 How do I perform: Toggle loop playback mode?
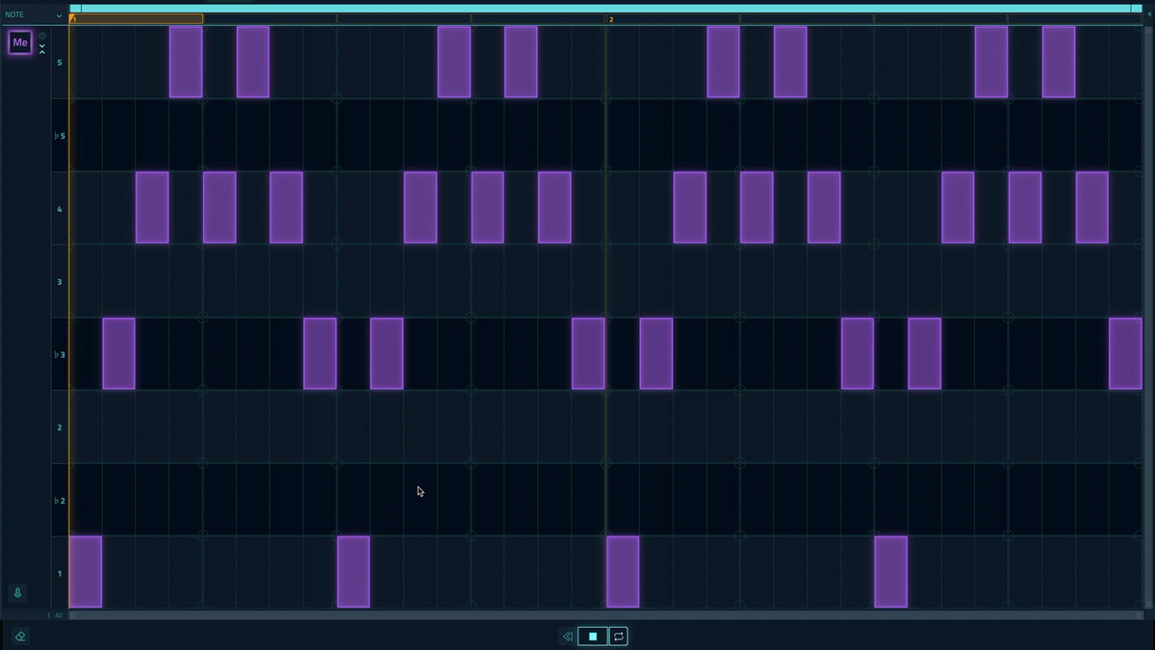[618, 637]
